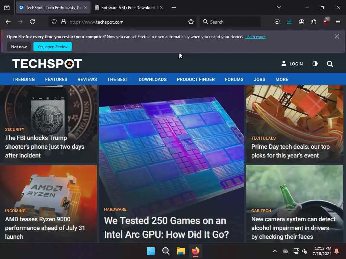Open the Firefox downloads panel
Viewport: 346px width, 259px height.
pos(289,22)
